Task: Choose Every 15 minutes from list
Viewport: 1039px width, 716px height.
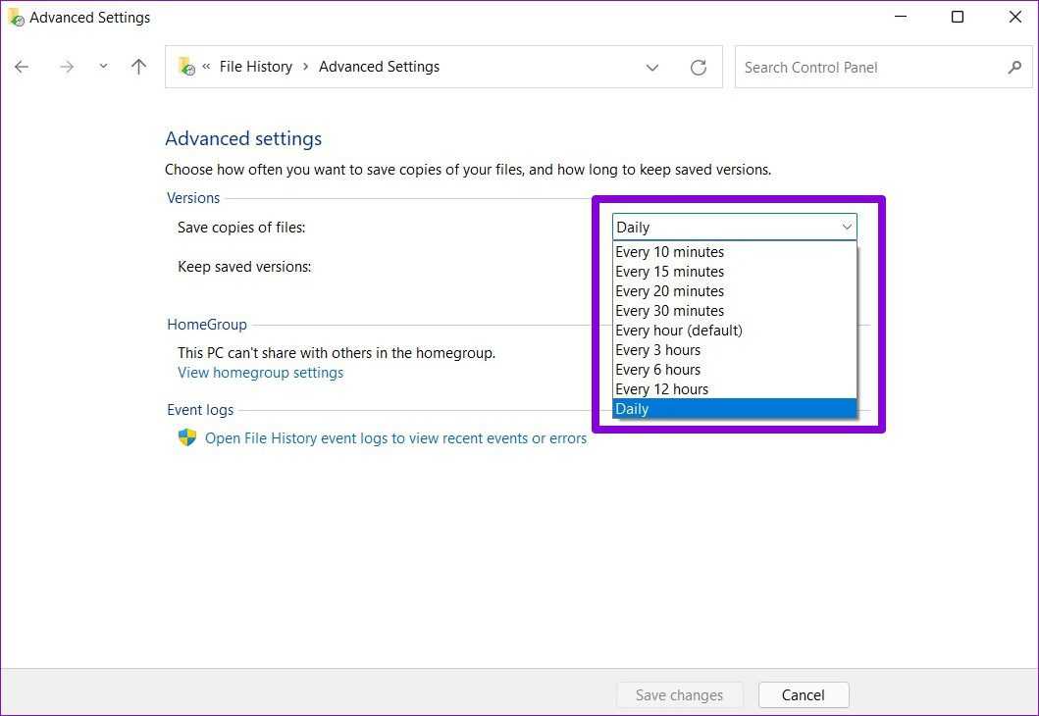Action: 670,272
